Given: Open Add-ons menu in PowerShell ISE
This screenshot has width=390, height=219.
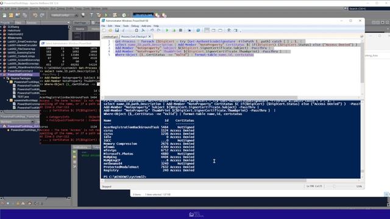Looking at the screenshot, I should click(146, 26).
